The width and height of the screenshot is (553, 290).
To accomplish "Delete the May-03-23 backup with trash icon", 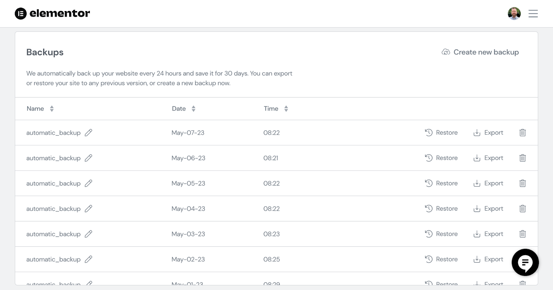I will tap(523, 234).
